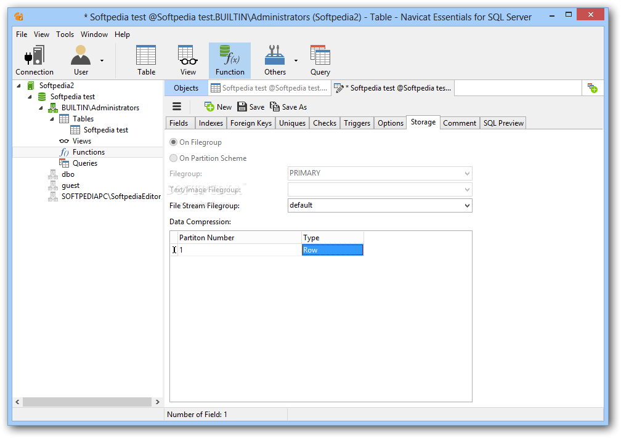Select the Softpedia2 connection icon
621x438 pixels.
tap(31, 86)
